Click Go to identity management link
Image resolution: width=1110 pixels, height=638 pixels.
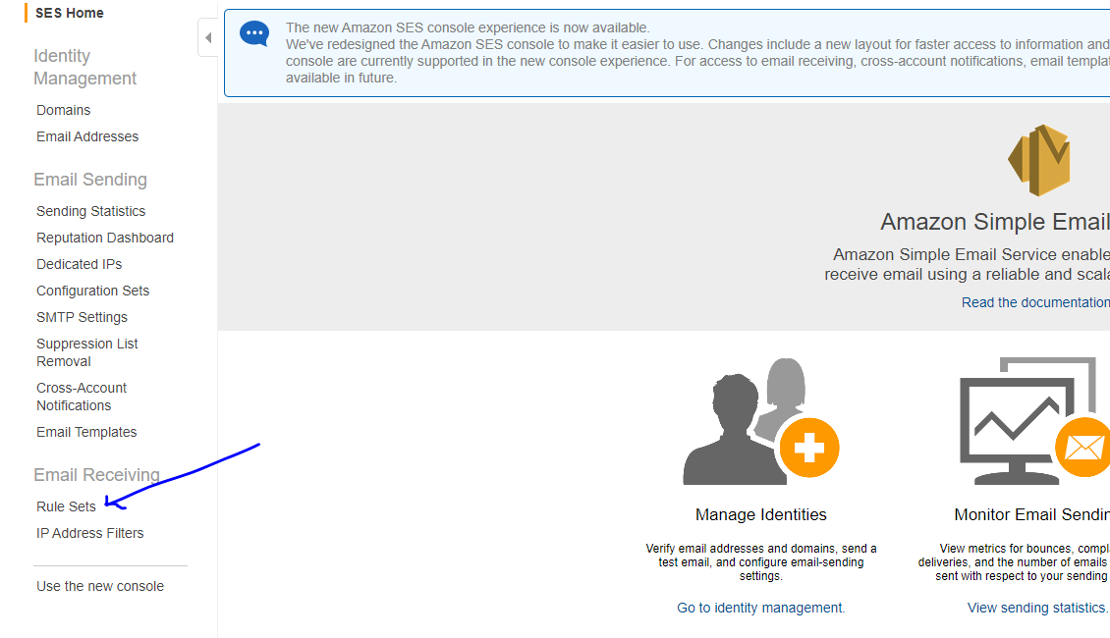[761, 608]
